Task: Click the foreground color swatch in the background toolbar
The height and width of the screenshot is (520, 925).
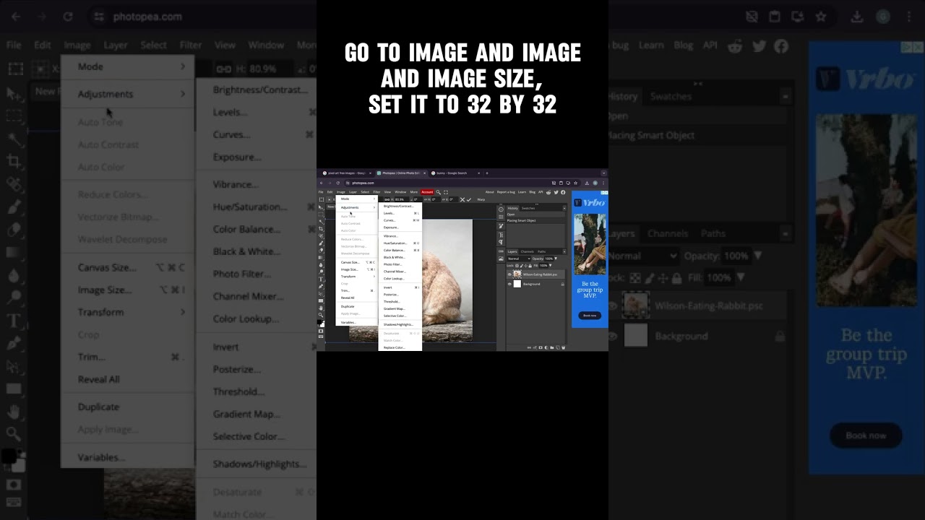Action: (8, 456)
